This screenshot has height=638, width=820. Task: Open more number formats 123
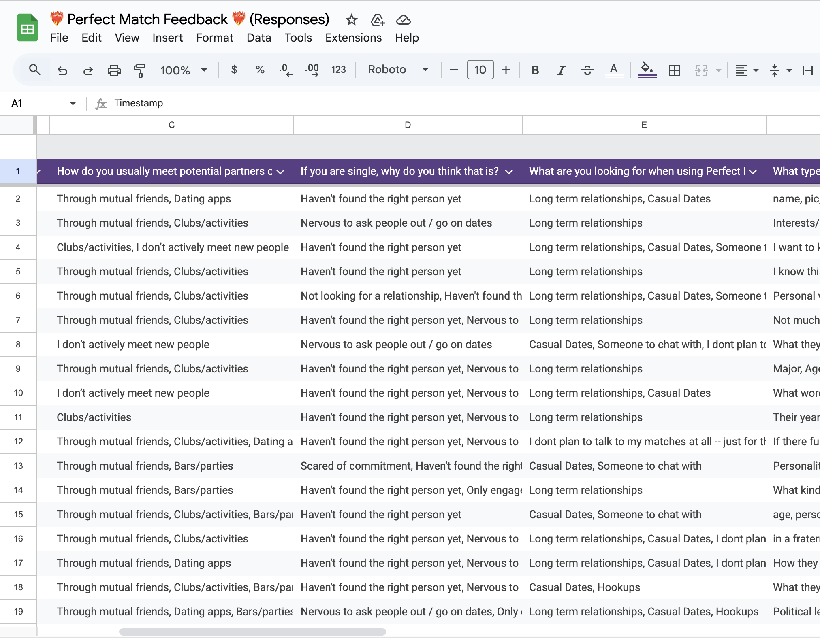pyautogui.click(x=338, y=70)
